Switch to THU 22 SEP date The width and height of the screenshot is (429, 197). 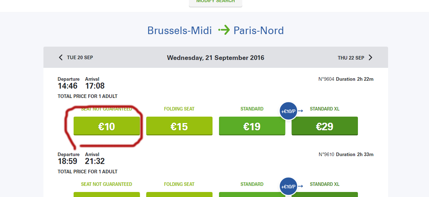pos(351,58)
